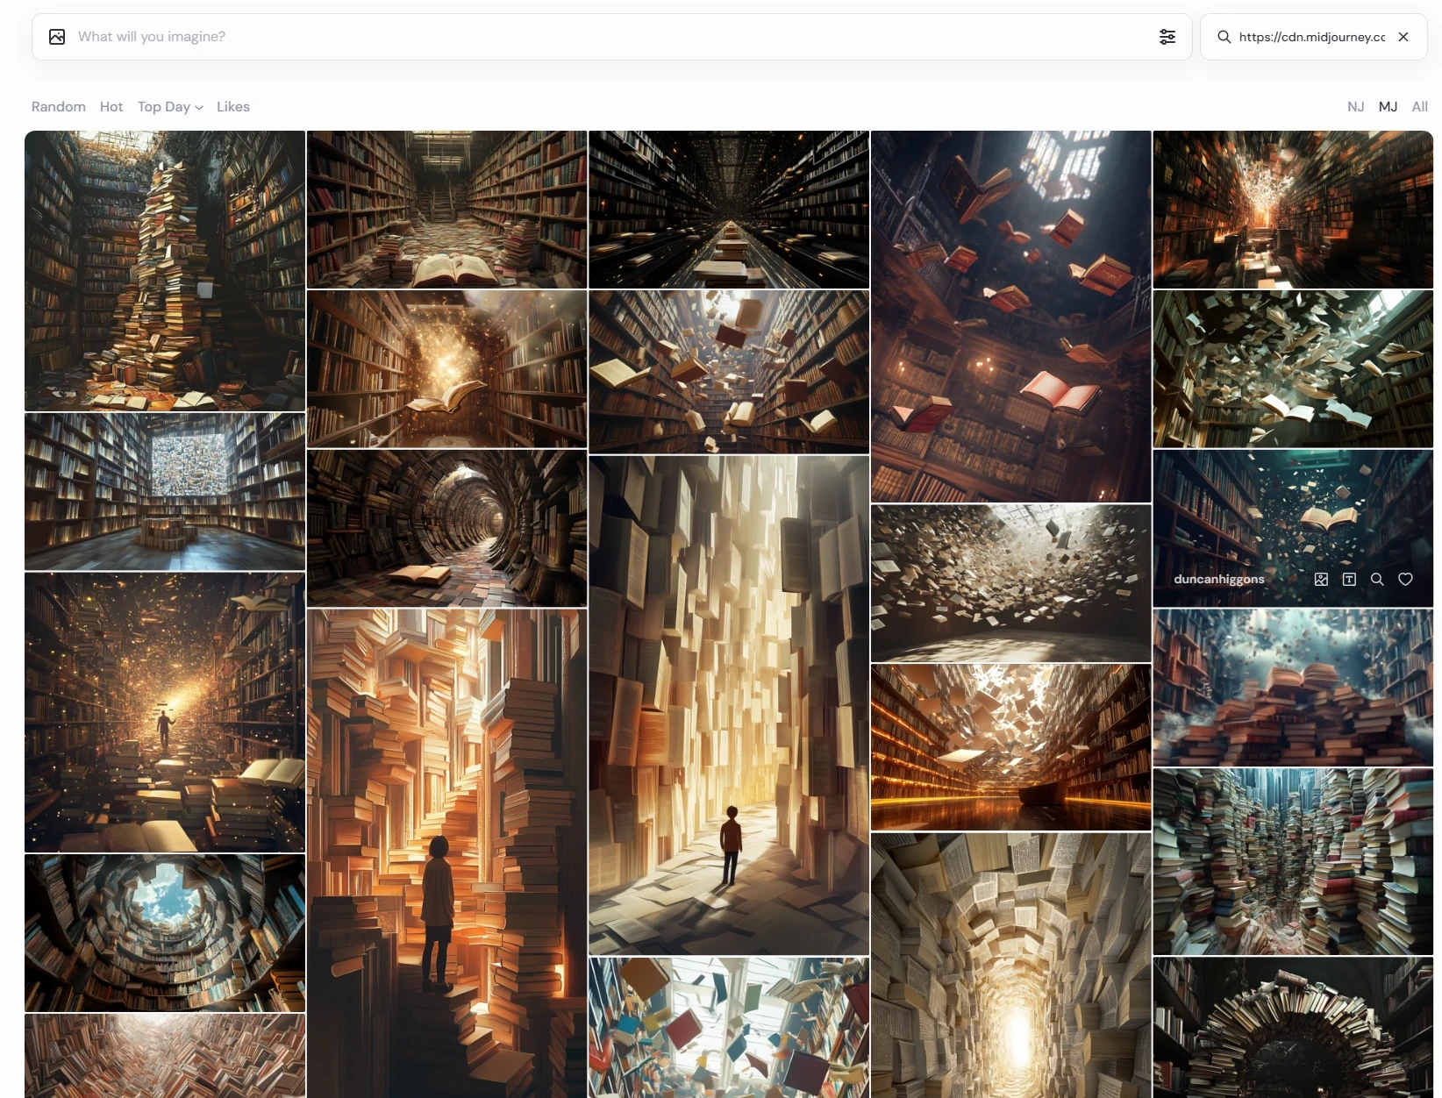
Task: Open the red books flying under window image
Action: tap(1010, 317)
